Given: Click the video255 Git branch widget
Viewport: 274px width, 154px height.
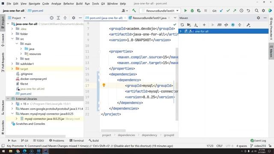Looking at the screenshot, I should pos(259,146).
